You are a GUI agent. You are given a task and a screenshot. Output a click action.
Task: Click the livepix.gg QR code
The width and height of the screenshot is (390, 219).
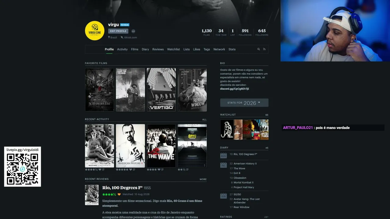[x=23, y=169]
